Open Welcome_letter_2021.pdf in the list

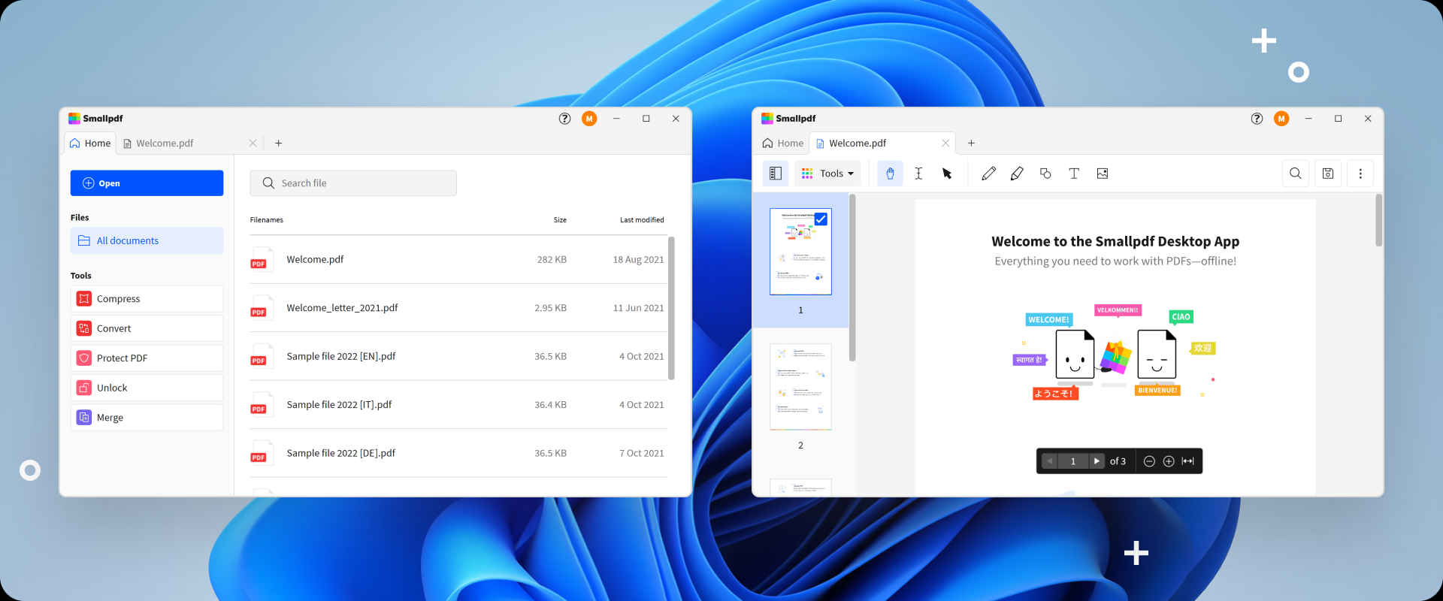pos(458,308)
